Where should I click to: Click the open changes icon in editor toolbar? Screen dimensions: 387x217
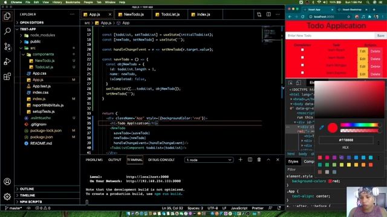point(259,14)
